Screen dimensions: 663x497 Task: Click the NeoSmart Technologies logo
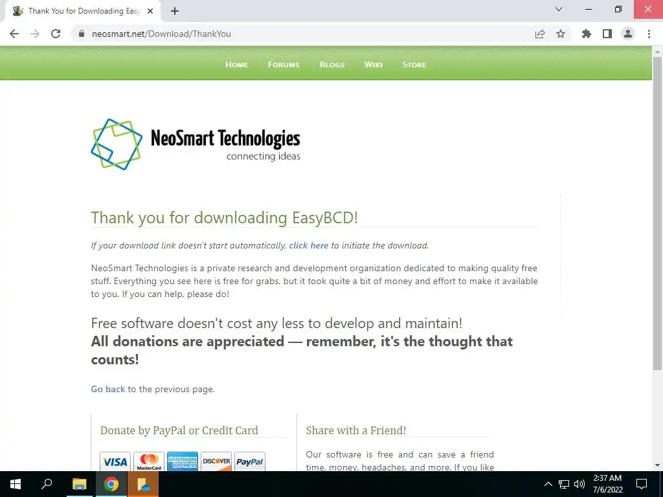(x=196, y=144)
